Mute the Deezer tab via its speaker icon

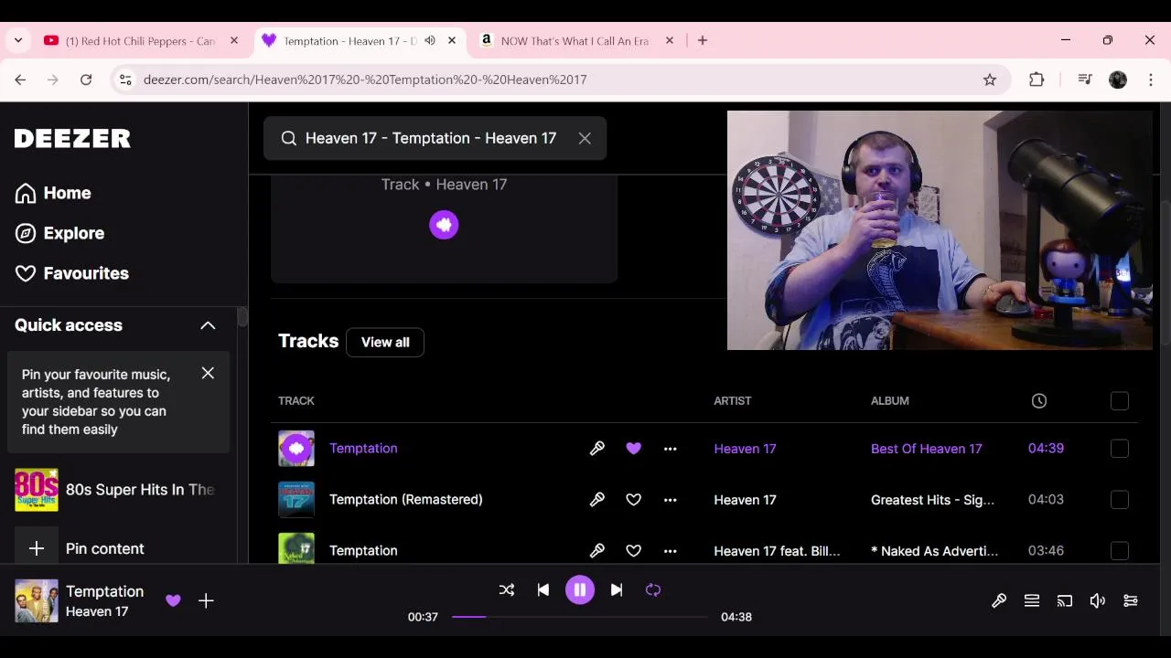(430, 40)
